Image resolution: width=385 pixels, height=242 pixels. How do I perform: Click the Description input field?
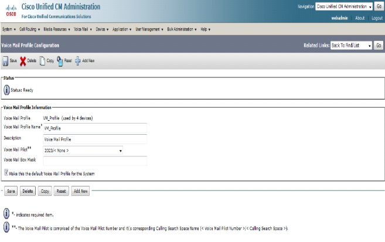point(96,139)
